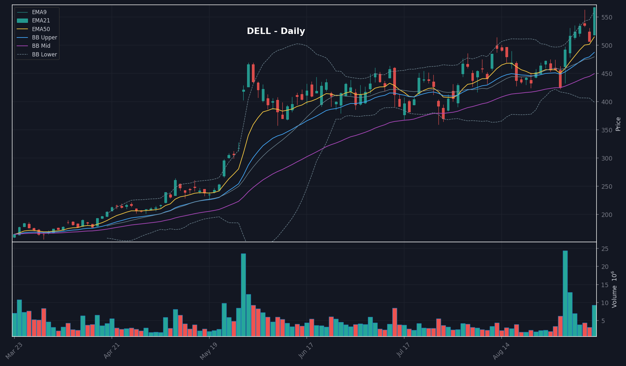This screenshot has width=626, height=366.
Task: Click the tallest volume bar in late May
Action: tap(243, 295)
